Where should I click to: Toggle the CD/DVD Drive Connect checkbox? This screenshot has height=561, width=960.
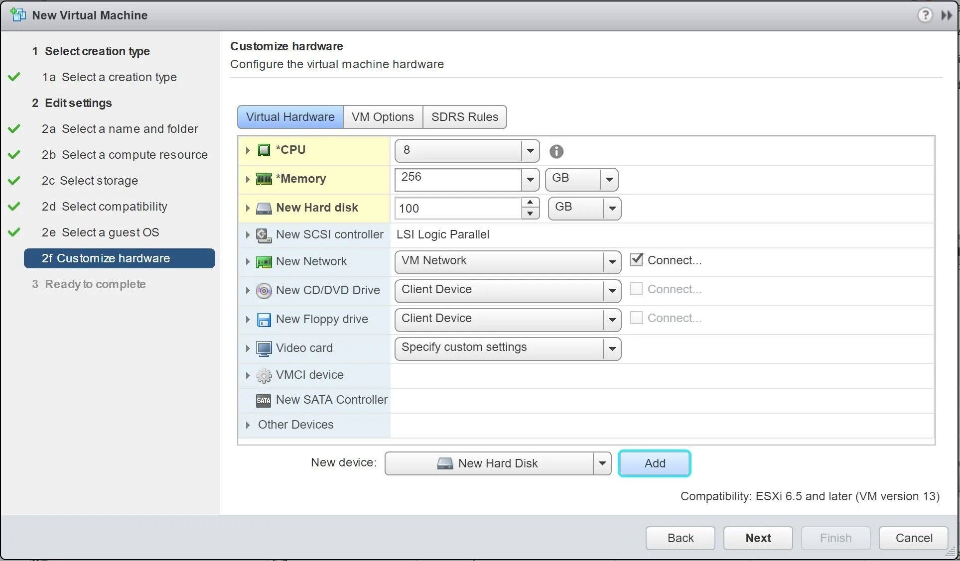[636, 289]
